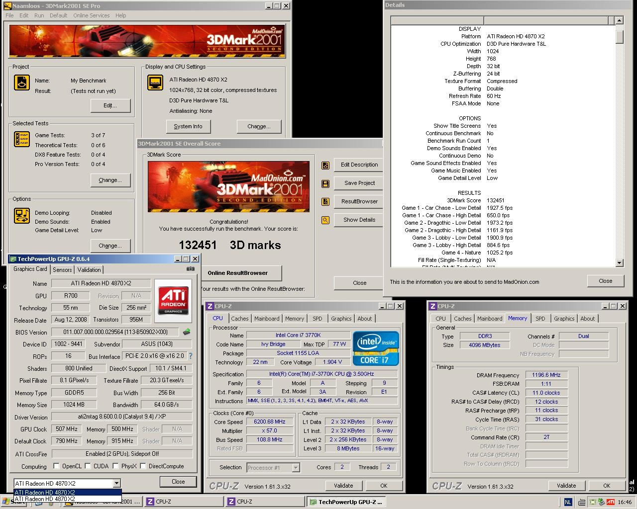Click OK in the CPU-Z processor window
The height and width of the screenshot is (509, 637).
tap(384, 486)
